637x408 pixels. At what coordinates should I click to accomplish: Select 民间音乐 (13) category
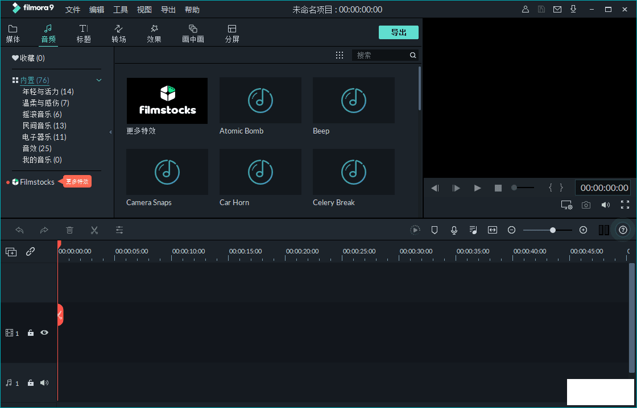[x=44, y=126]
